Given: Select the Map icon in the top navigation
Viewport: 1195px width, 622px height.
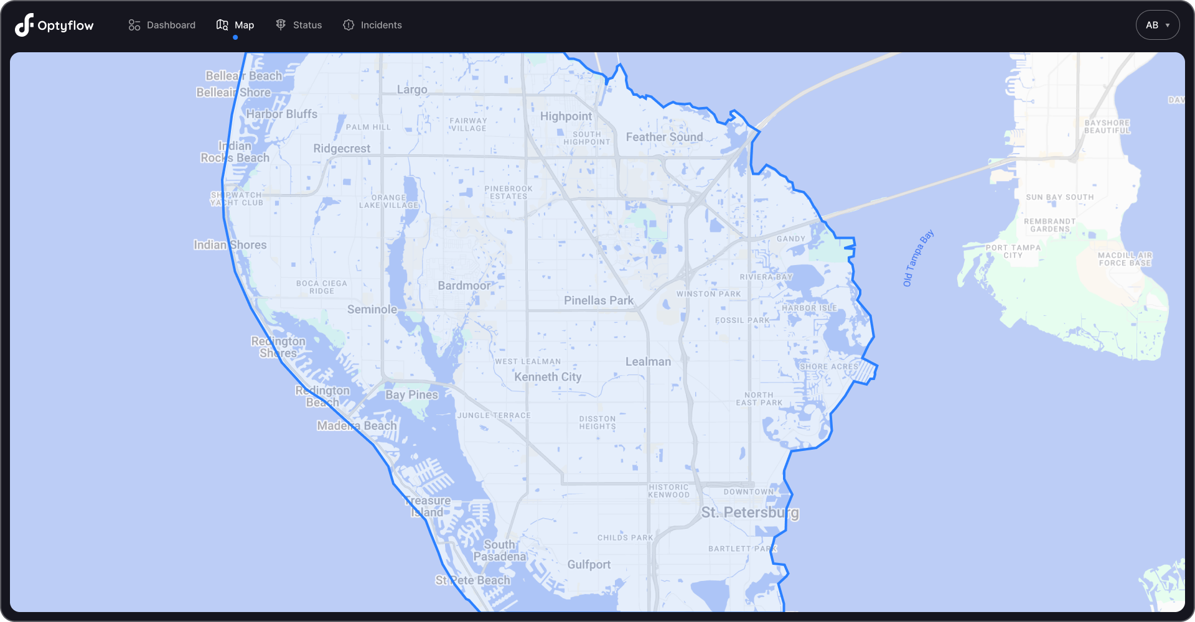Looking at the screenshot, I should 222,24.
